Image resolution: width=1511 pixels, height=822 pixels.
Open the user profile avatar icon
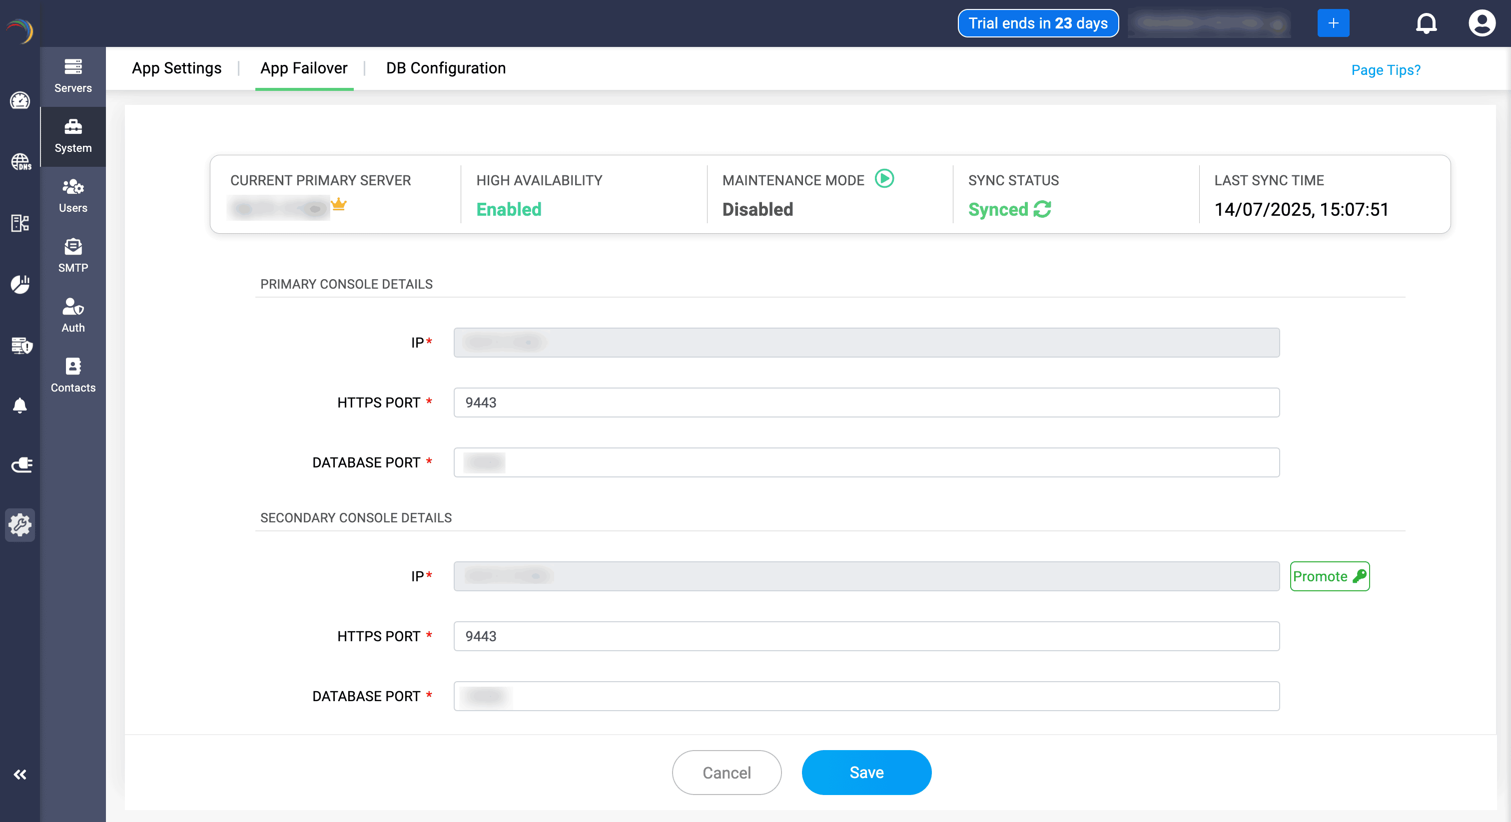tap(1481, 23)
